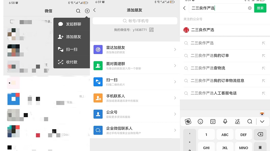Viewport: 270px width, 151px height.
Task: Fill arrow for 二三良作严选我的订单
Action: click(x=264, y=56)
